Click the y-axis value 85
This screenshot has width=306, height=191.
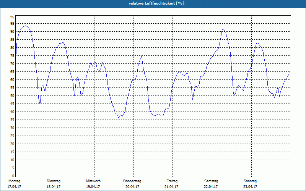coord(12,40)
